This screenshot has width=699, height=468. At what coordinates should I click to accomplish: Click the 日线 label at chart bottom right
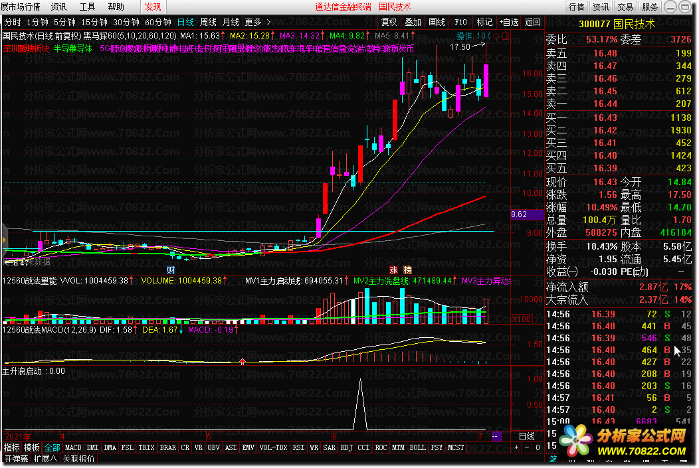pyautogui.click(x=526, y=436)
